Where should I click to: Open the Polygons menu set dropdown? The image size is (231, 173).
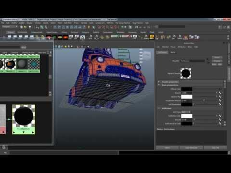[x=10, y=27]
